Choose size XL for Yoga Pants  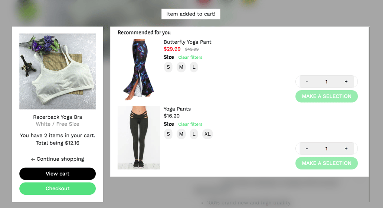point(207,134)
